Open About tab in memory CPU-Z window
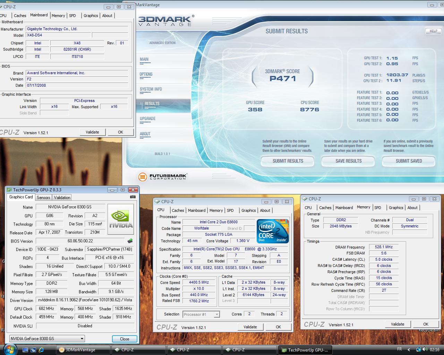The image size is (444, 355). click(412, 208)
